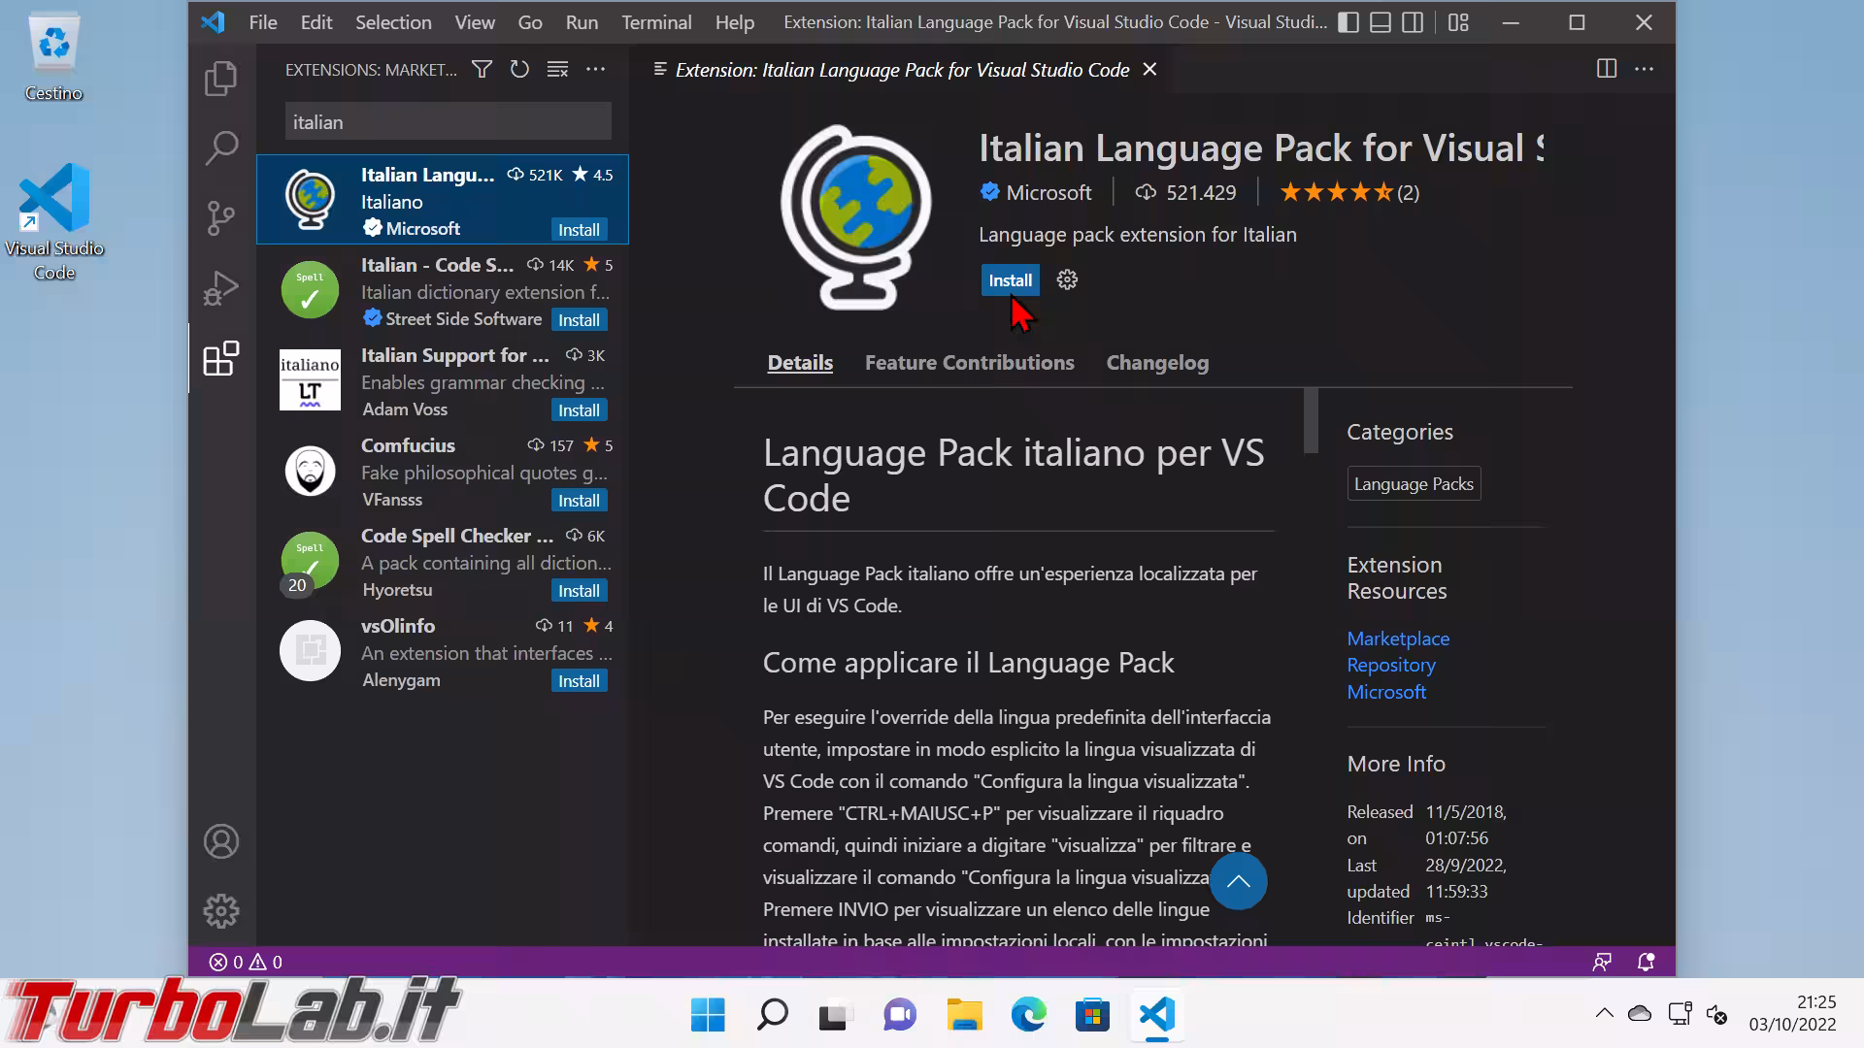Switch to Feature Contributions tab

click(x=969, y=363)
